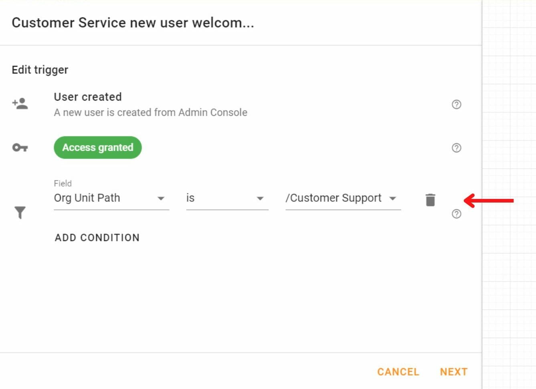The width and height of the screenshot is (536, 389).
Task: Open the /Customer Support value dropdown
Action: click(x=343, y=198)
